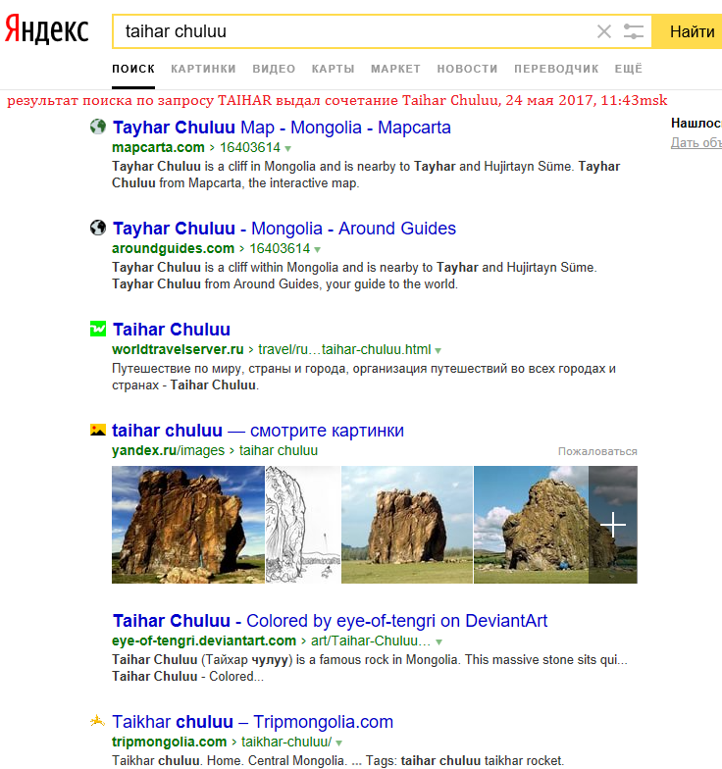Click the eye-of-tengri.deviantart.com green URL
Screen dimensions: 722x769
[x=204, y=641]
